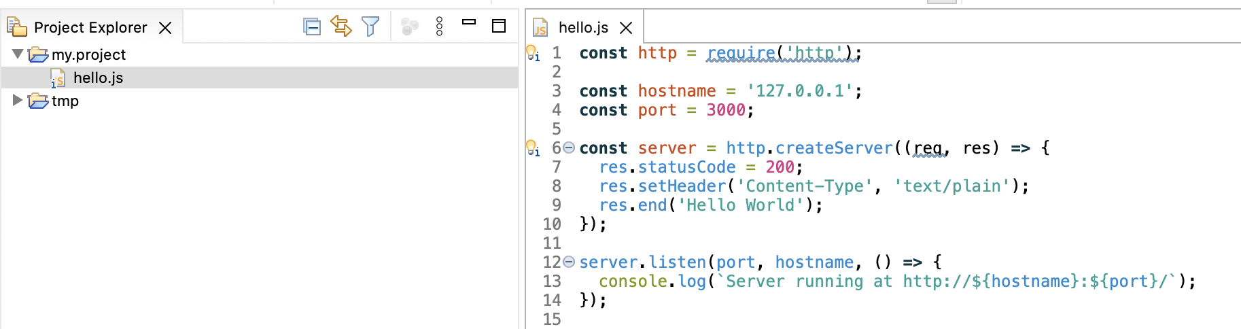Click the JS file icon on editor tab
Screen dimensions: 1241x329
point(540,28)
